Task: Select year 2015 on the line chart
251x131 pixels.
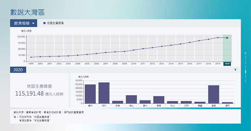Action: (180, 64)
